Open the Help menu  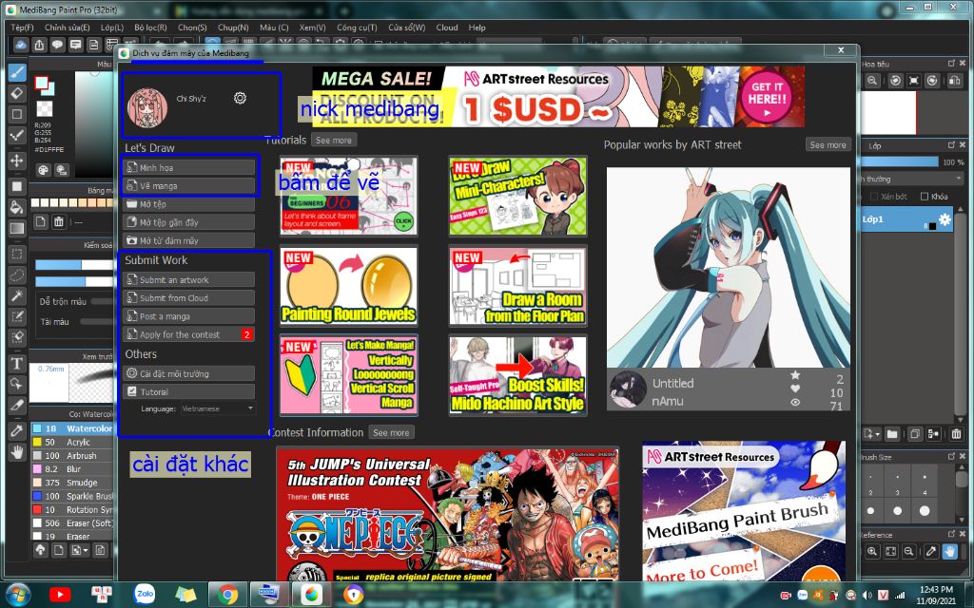coord(477,28)
